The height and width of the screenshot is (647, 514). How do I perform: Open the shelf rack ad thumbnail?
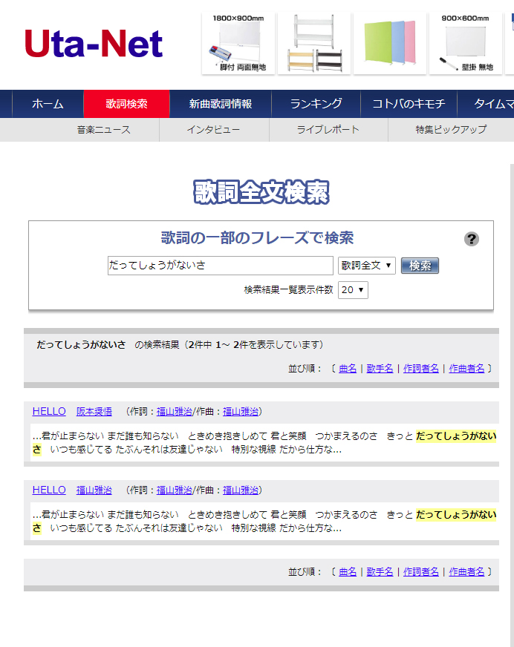[x=313, y=43]
